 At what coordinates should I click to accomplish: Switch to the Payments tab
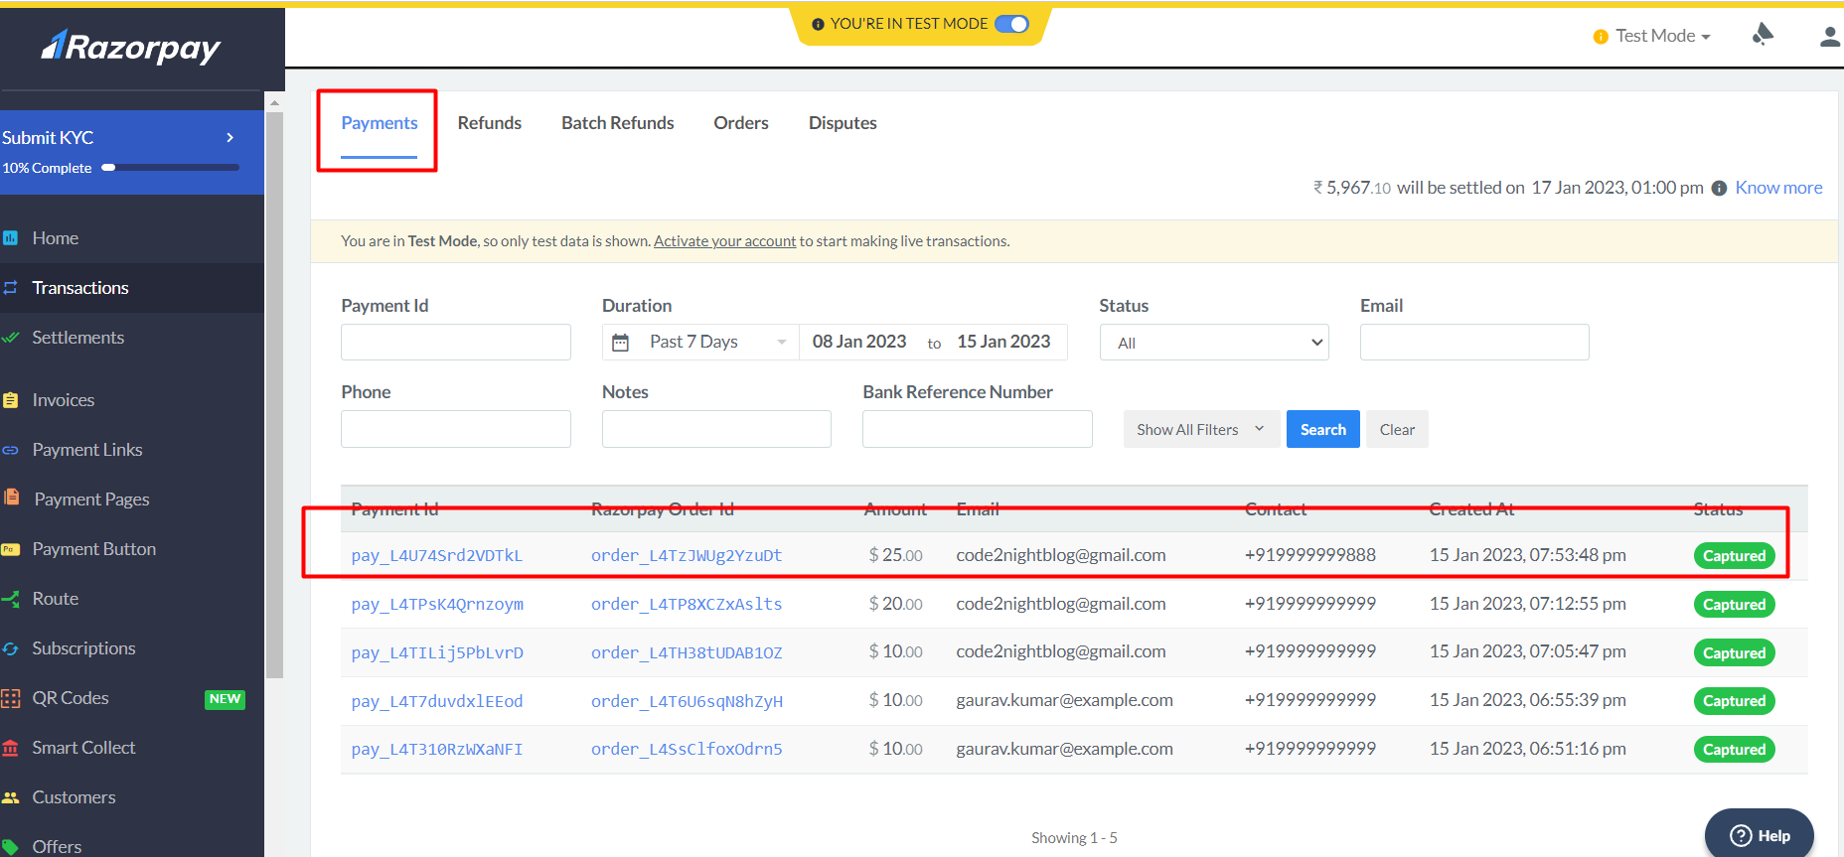(x=380, y=123)
